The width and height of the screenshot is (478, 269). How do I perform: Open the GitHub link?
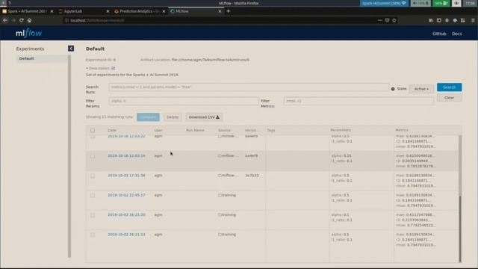click(x=439, y=34)
